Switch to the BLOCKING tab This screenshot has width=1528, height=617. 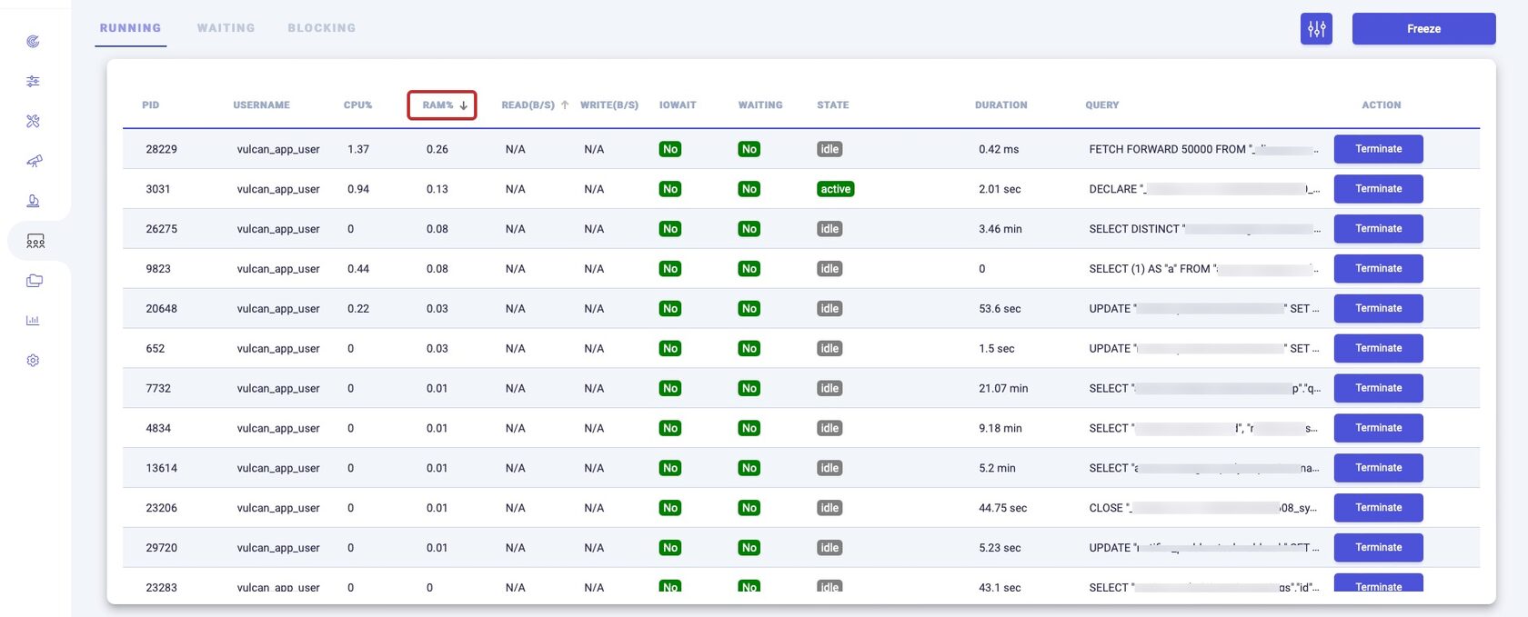(x=321, y=28)
